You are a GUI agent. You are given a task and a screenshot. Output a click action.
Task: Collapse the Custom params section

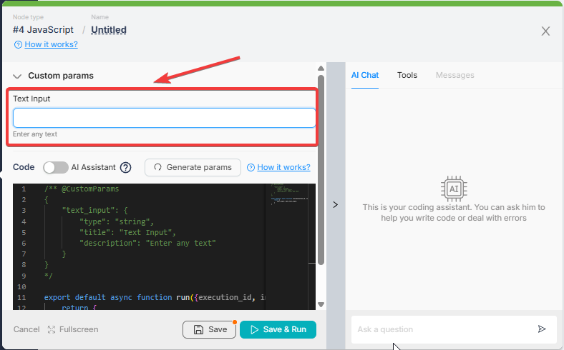coord(17,76)
